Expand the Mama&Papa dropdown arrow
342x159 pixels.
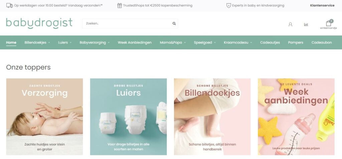click(x=185, y=43)
